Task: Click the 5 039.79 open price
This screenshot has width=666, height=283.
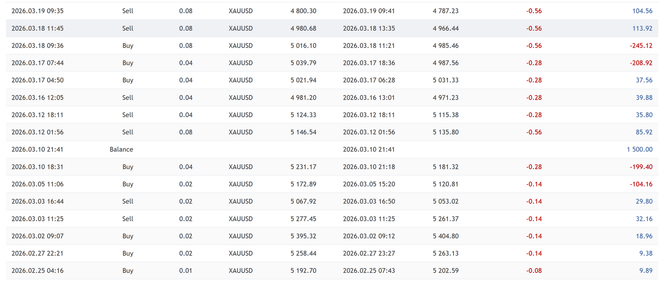Action: 303,63
